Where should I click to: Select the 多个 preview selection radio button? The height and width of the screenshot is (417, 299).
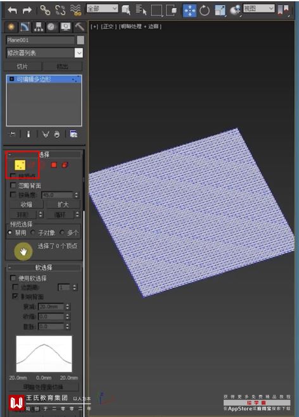(62, 232)
